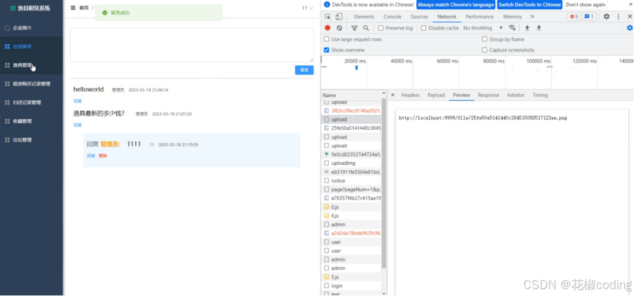Viewport: 634px width, 296px height.
Task: Open 归还记录管理 in the sidebar
Action: 32,102
